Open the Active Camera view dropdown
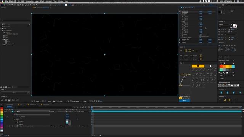This screenshot has width=244, height=137. click(76, 101)
